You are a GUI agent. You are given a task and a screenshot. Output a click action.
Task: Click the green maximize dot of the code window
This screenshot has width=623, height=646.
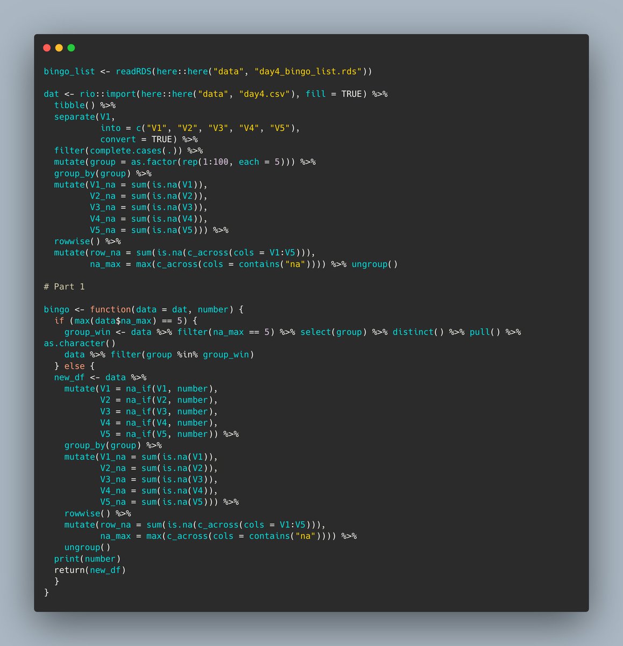[71, 48]
